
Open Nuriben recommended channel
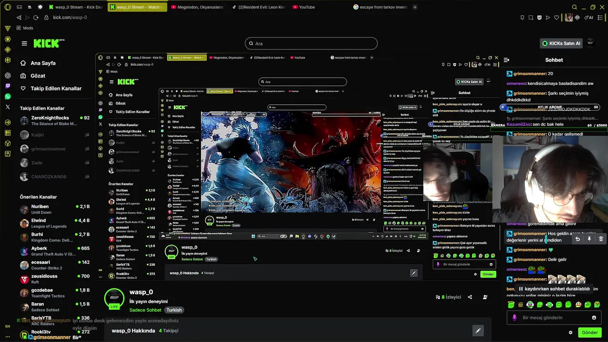(x=55, y=209)
